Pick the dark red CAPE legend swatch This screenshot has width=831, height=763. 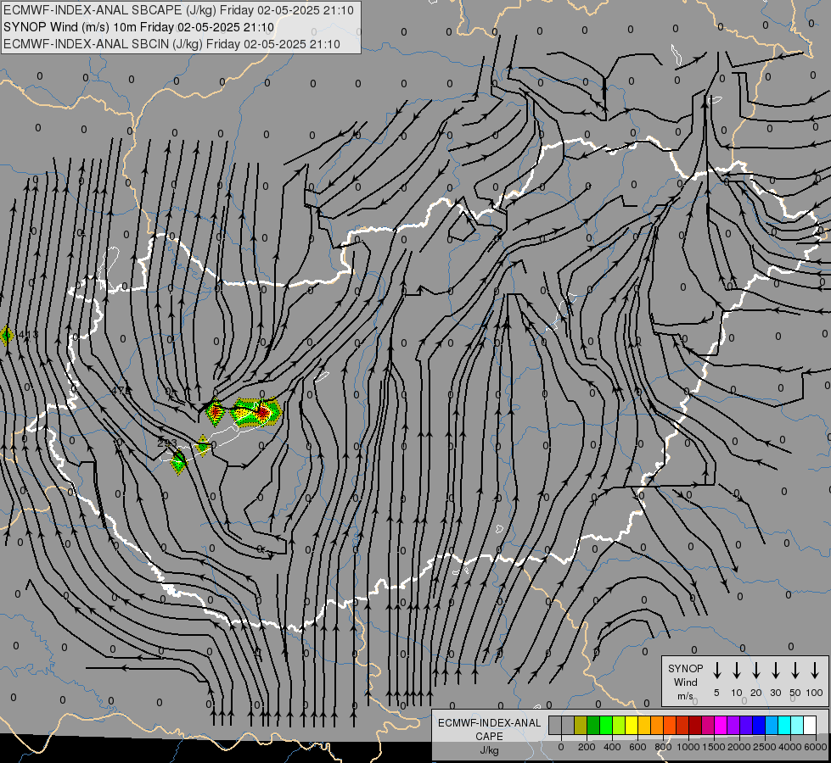(695, 725)
